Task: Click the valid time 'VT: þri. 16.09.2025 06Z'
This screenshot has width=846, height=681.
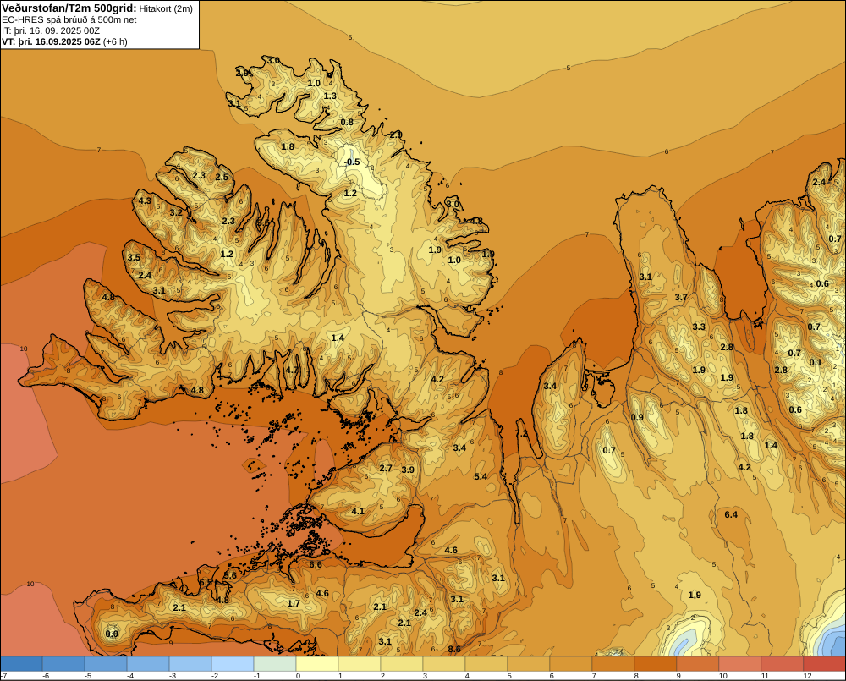Action: [x=52, y=41]
